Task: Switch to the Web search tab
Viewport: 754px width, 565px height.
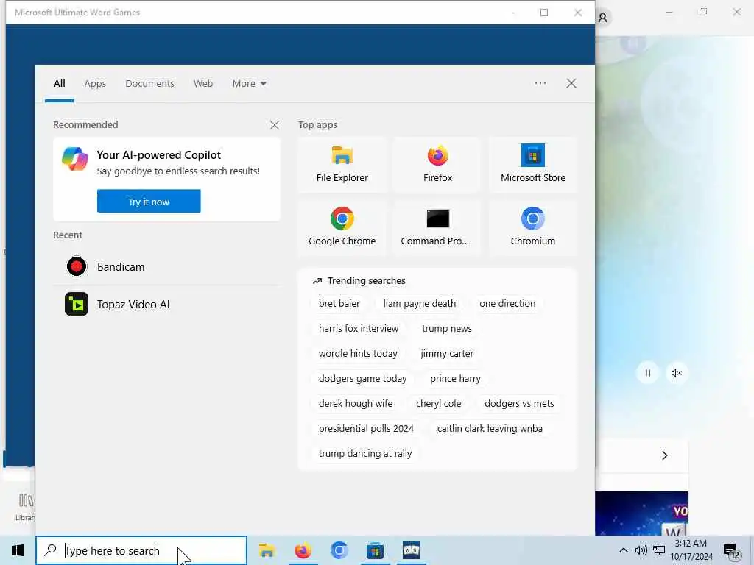Action: (x=203, y=84)
